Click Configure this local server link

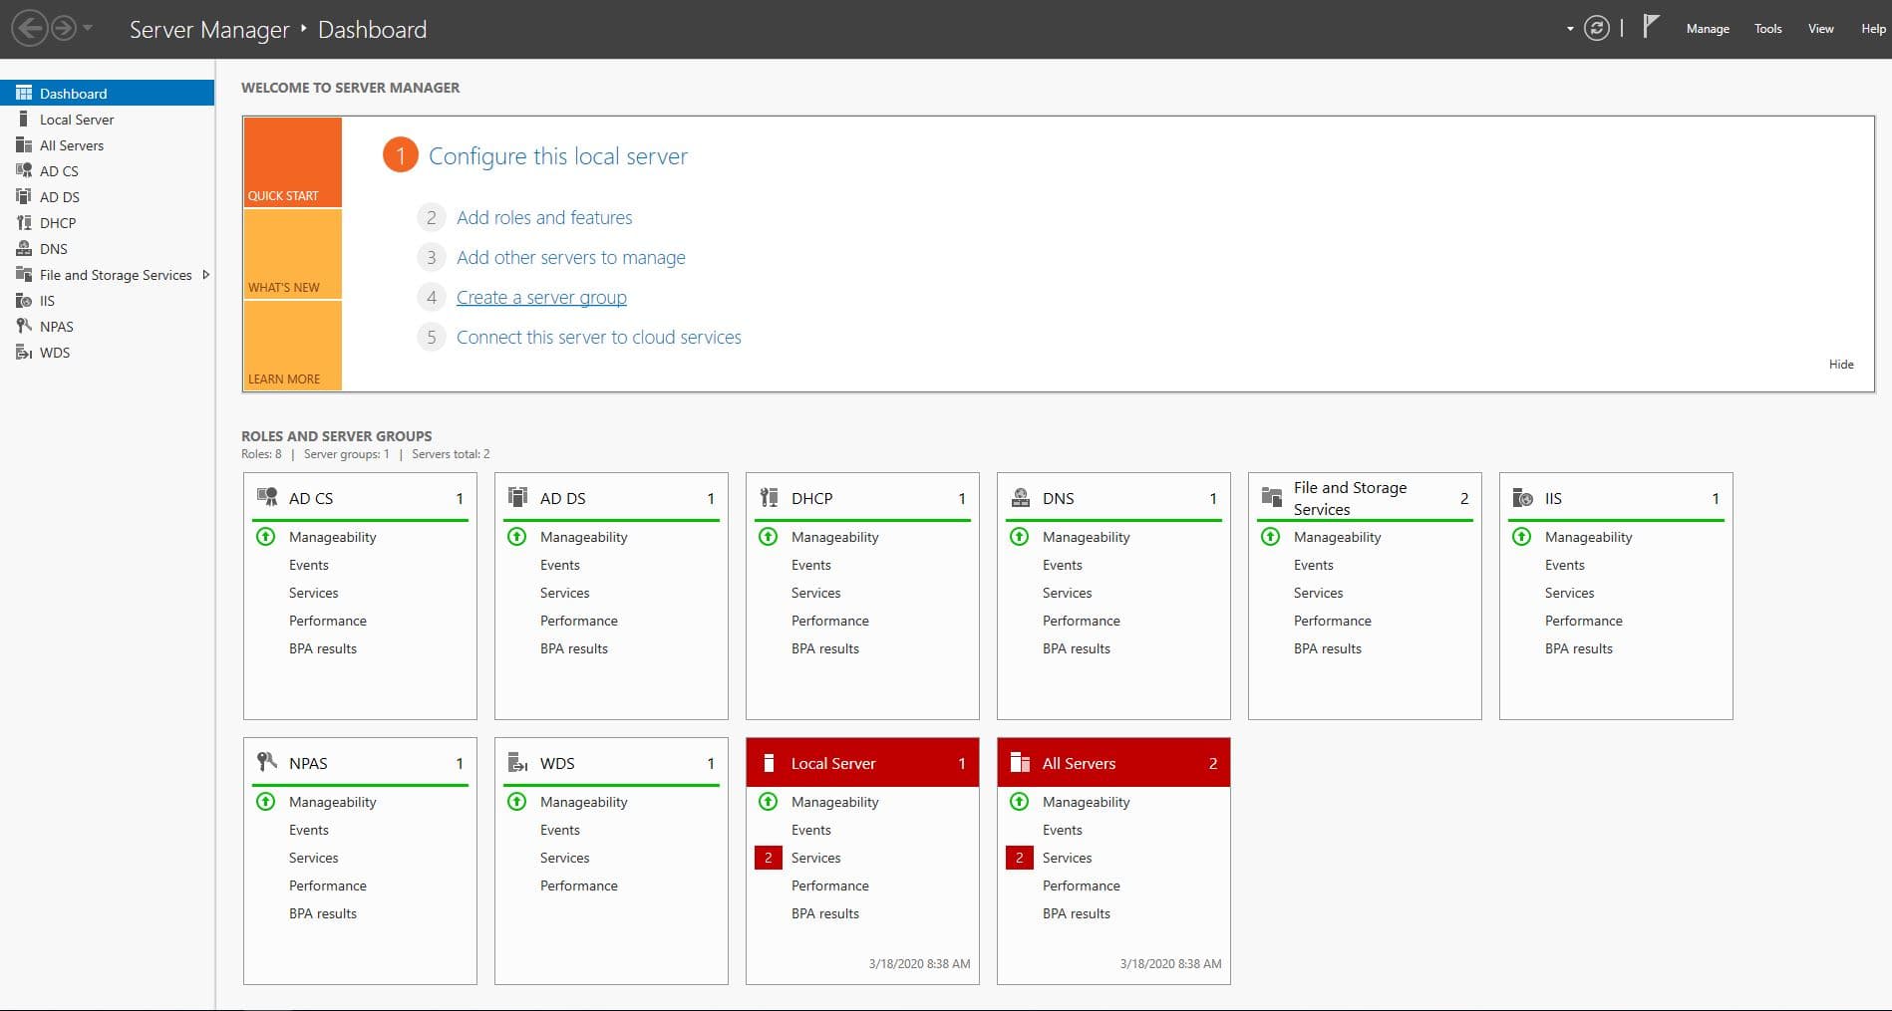(x=558, y=156)
